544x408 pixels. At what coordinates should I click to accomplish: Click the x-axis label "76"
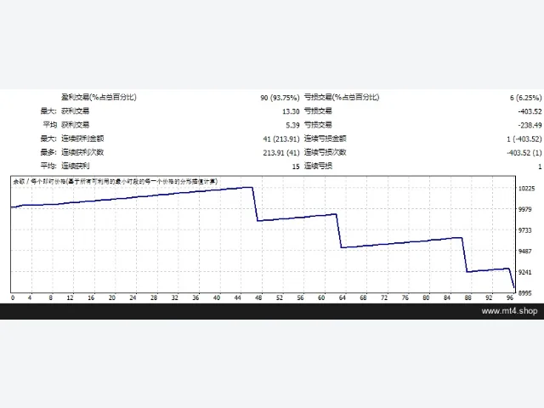coord(405,297)
